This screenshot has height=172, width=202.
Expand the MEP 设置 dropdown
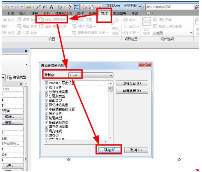95,26
